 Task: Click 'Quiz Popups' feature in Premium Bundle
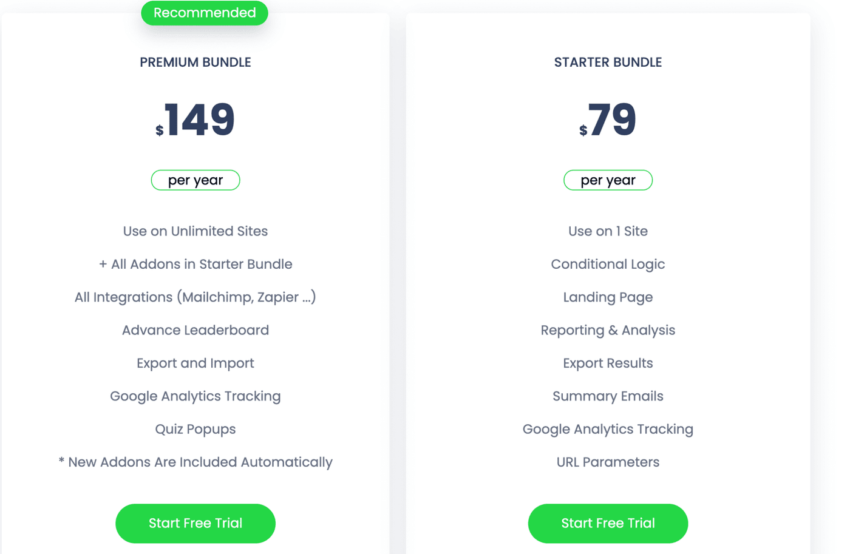(x=195, y=429)
